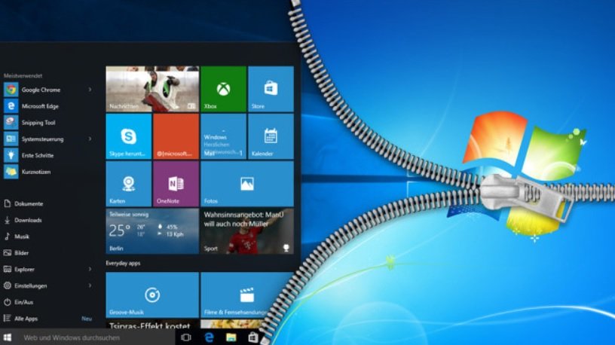
Task: Open Store from the taskbar
Action: [x=253, y=337]
